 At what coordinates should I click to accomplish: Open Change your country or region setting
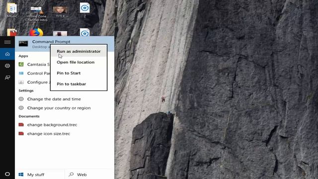coord(65,108)
